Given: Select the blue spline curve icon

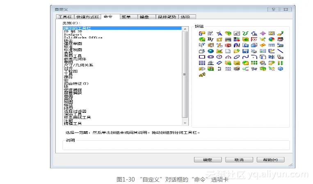Looking at the screenshot, I should pos(245,57).
